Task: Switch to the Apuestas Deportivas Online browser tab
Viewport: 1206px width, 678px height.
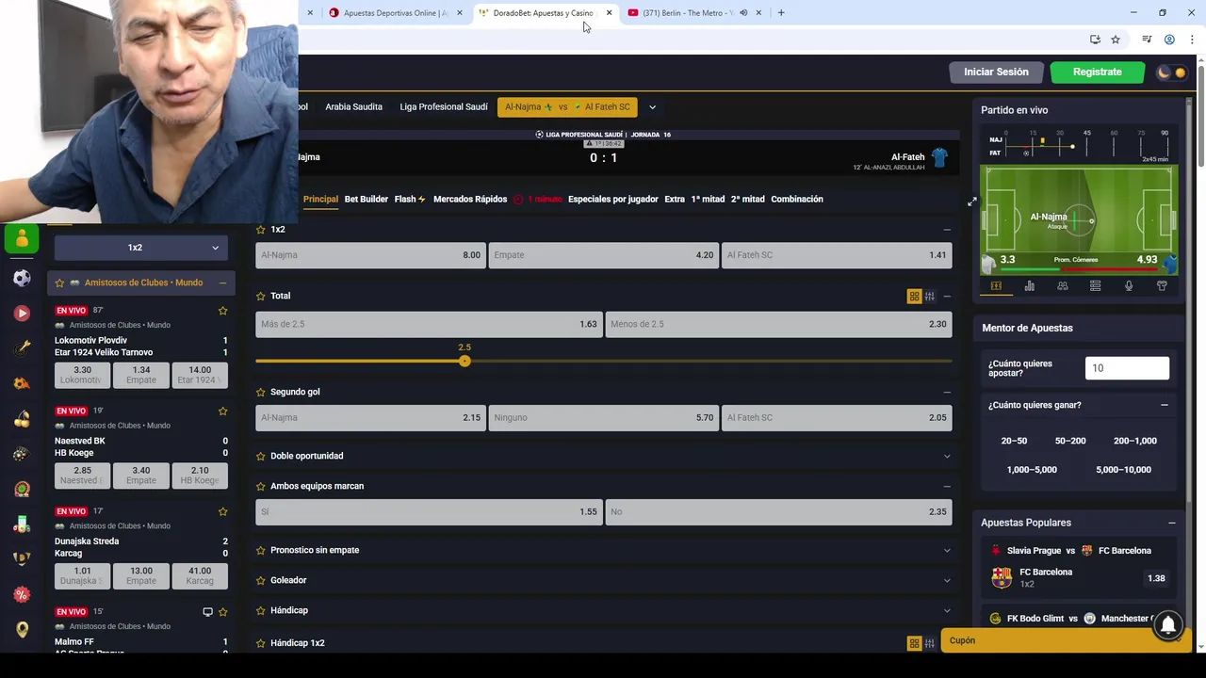Action: [396, 13]
